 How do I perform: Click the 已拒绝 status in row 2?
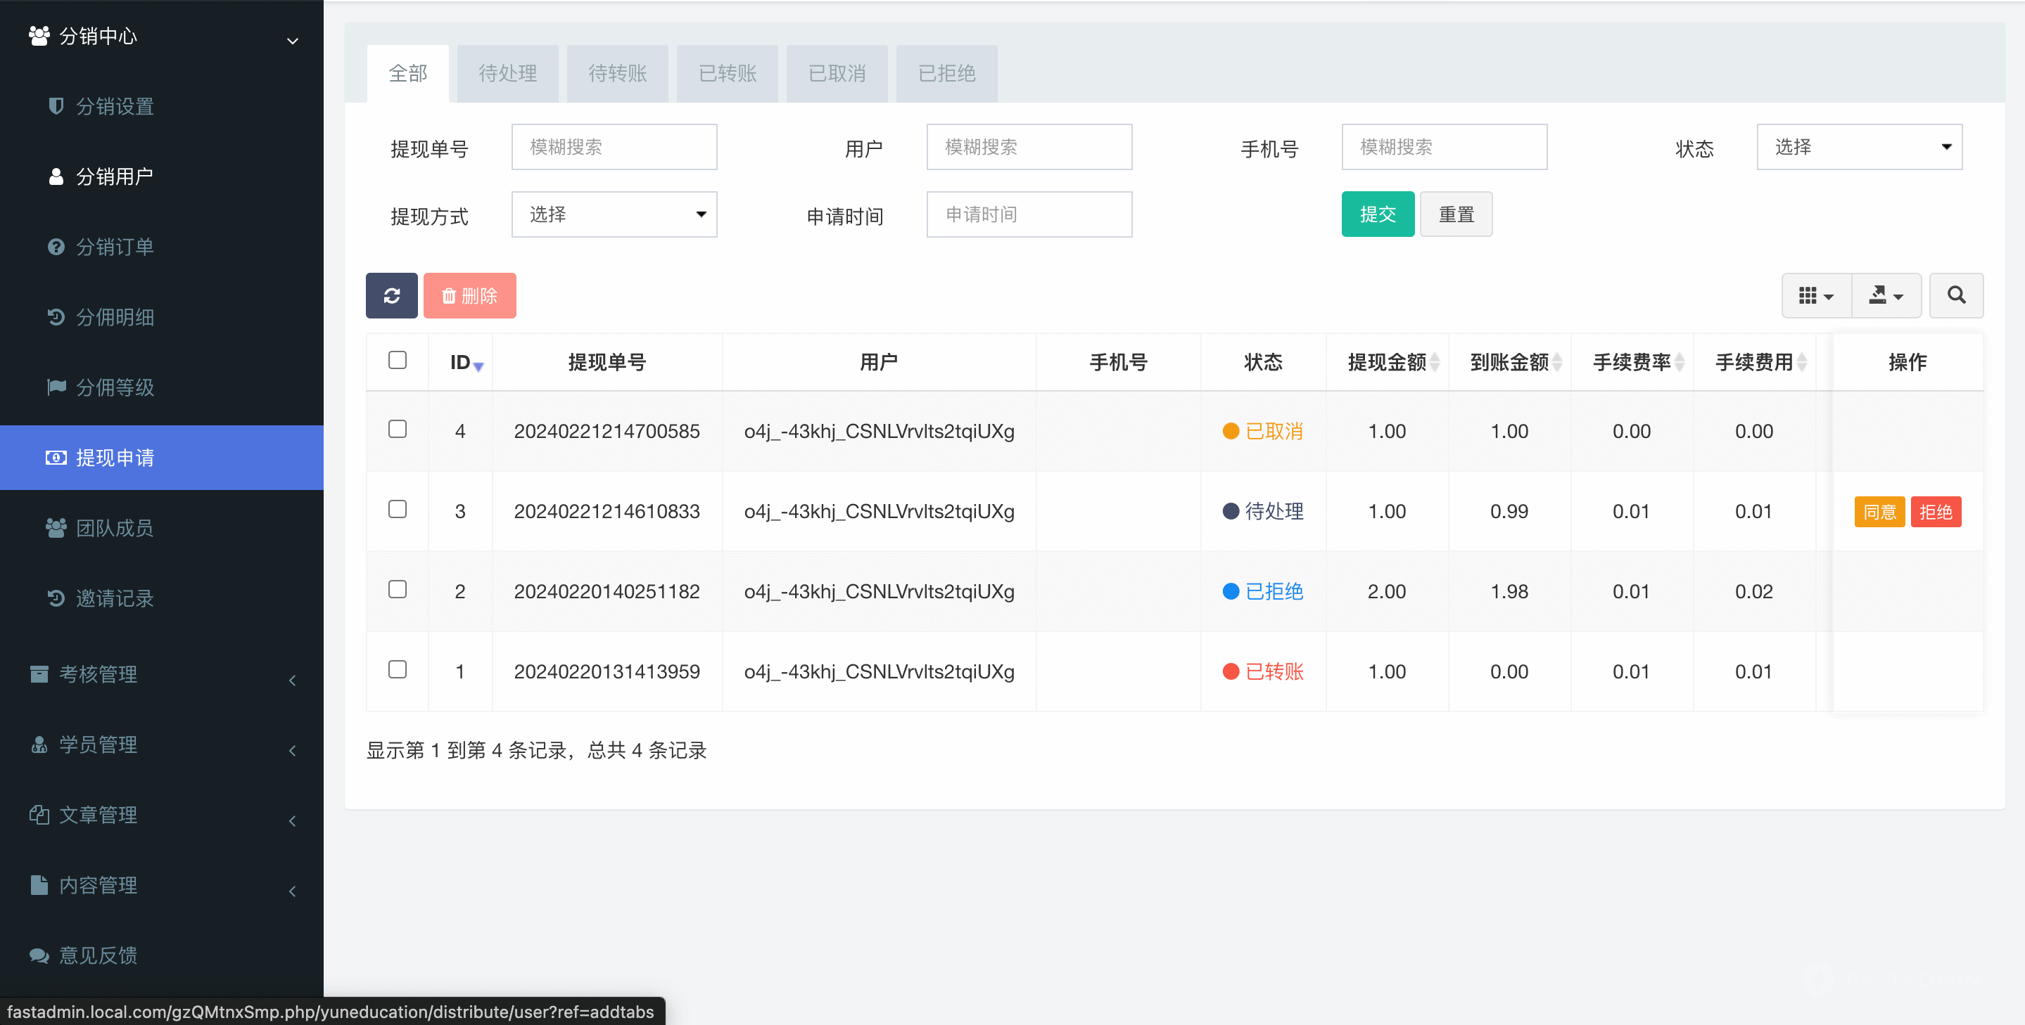pyautogui.click(x=1263, y=591)
